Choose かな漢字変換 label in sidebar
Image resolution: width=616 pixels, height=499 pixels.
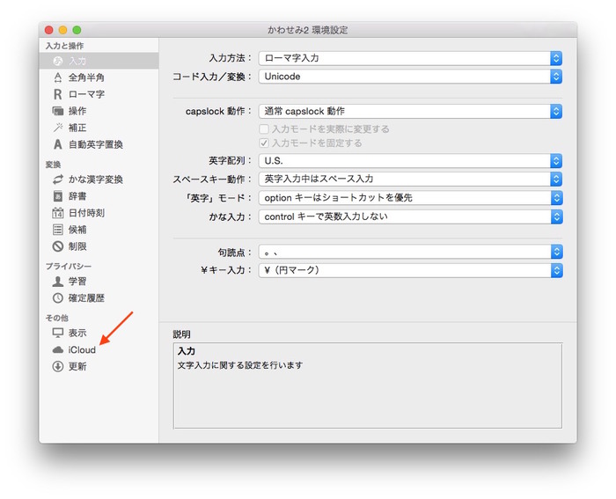[x=96, y=180]
